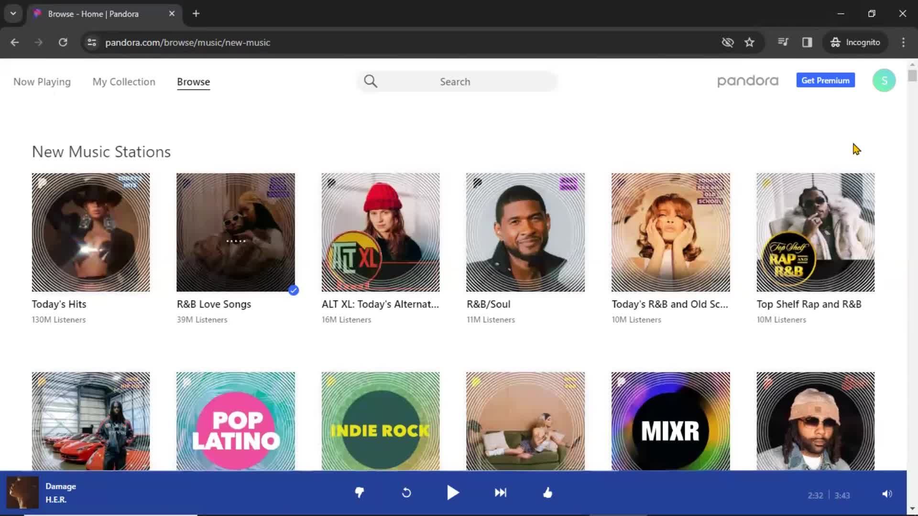Click the replay track icon
The image size is (918, 516).
point(406,493)
